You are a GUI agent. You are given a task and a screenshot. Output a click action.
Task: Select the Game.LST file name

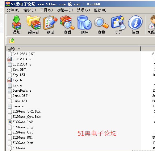pyautogui.click(x=20, y=101)
